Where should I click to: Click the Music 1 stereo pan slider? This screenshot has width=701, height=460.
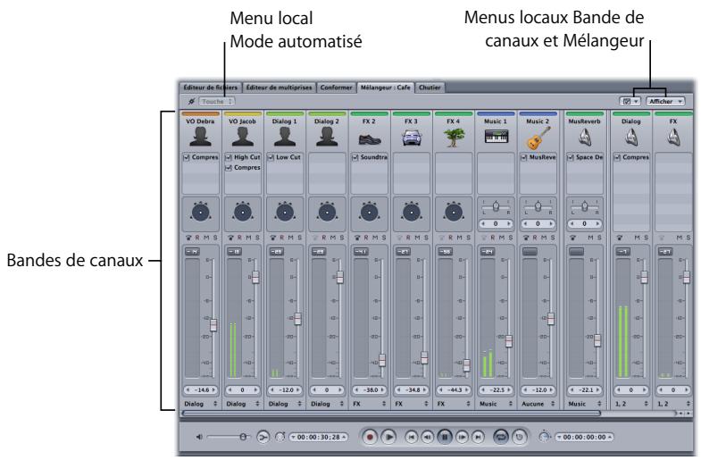tap(496, 206)
